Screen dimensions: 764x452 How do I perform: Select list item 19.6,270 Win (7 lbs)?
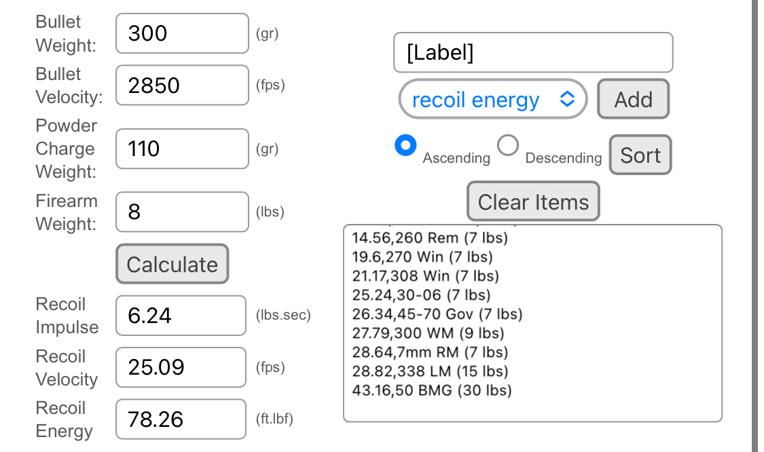422,257
